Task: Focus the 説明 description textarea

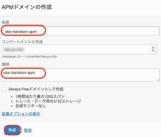Action: click(80, 75)
